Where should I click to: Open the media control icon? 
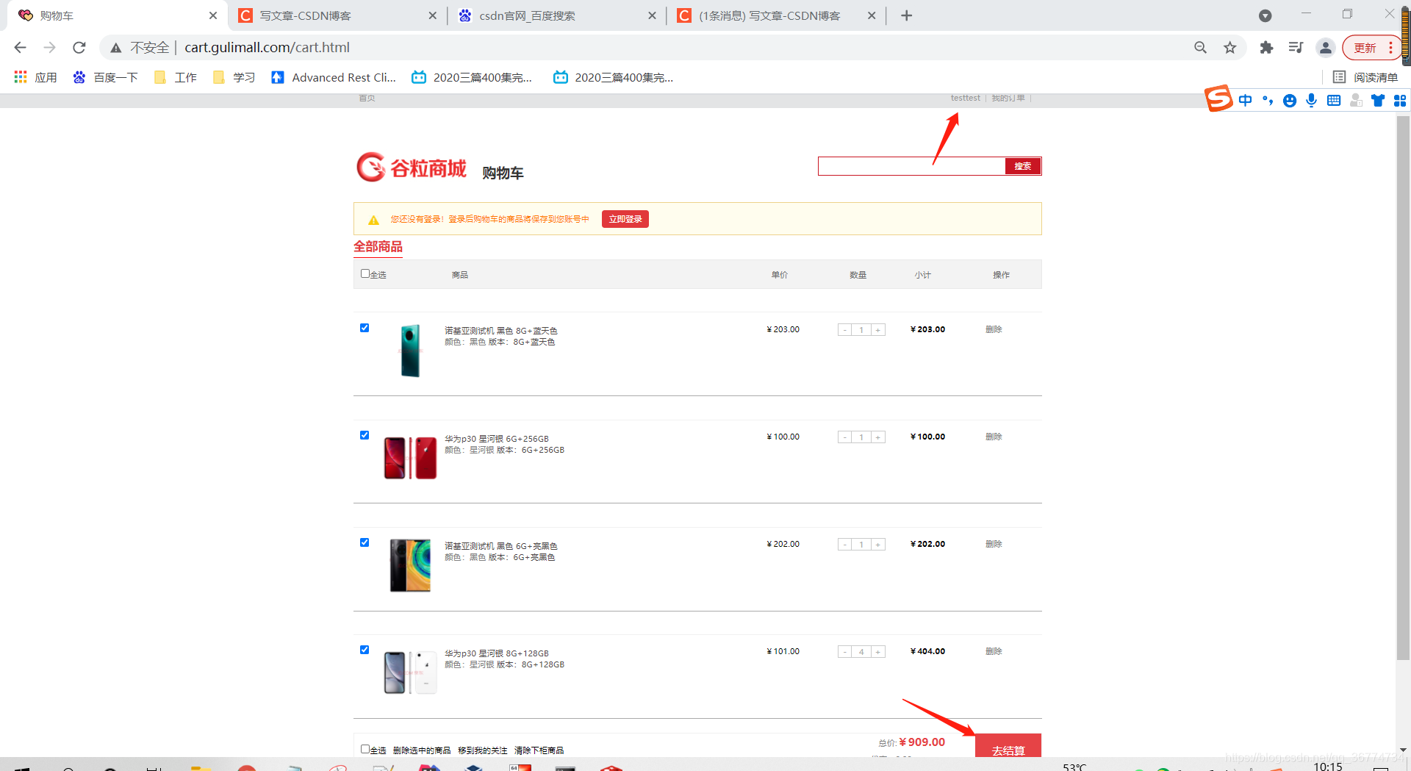click(x=1296, y=48)
